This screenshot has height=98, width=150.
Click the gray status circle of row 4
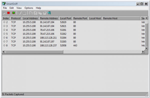[4, 30]
